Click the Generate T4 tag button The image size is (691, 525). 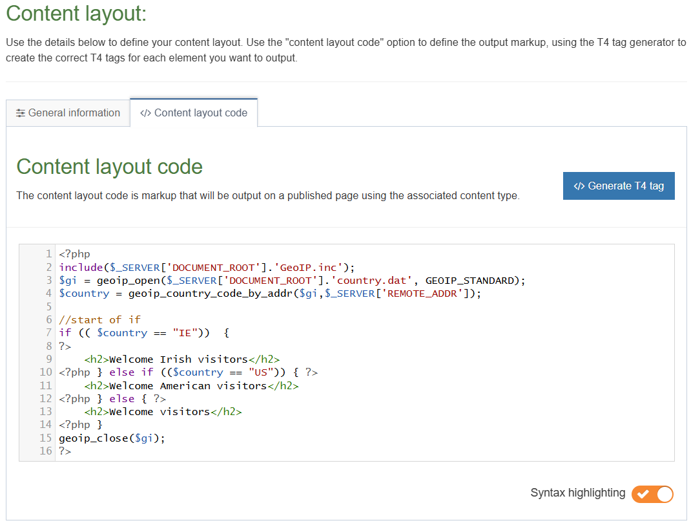click(x=619, y=186)
